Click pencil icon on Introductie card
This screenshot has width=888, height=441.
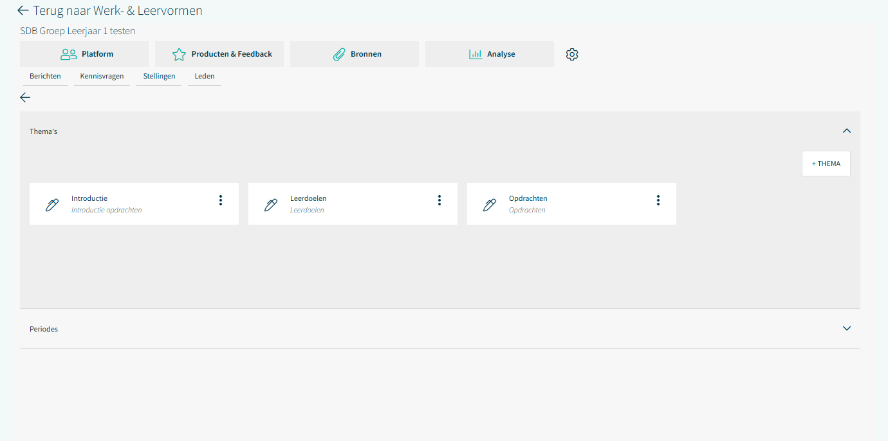point(52,205)
